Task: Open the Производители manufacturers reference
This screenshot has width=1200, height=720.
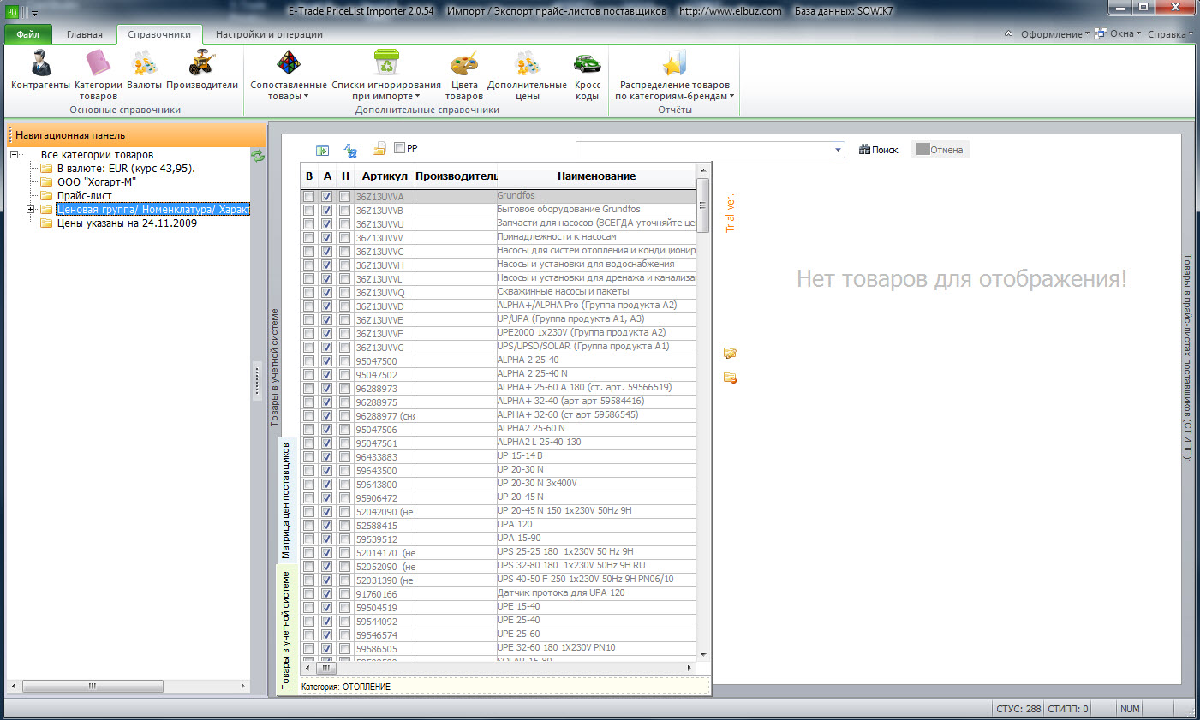Action: [x=202, y=69]
